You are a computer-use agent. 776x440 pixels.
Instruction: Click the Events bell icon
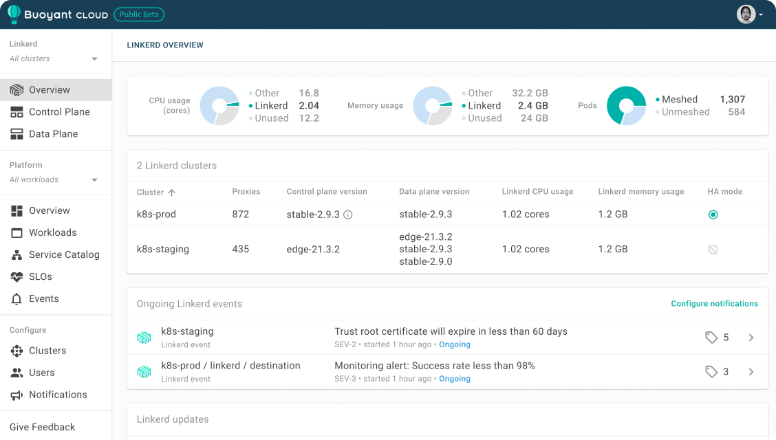coord(17,298)
